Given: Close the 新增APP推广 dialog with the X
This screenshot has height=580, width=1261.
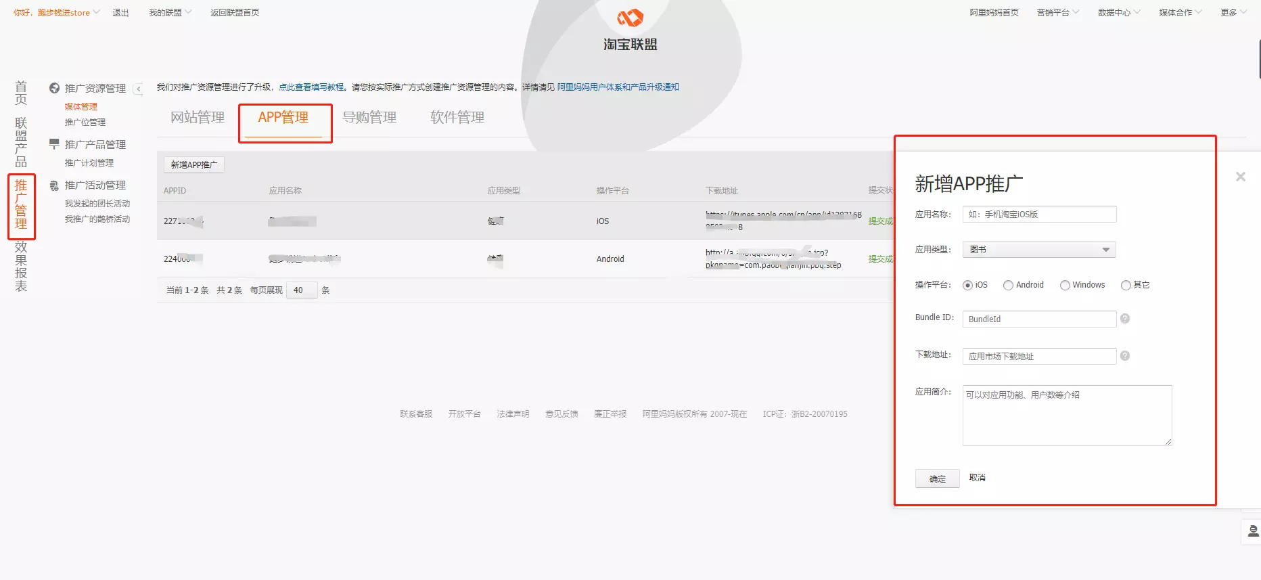Looking at the screenshot, I should [x=1240, y=177].
